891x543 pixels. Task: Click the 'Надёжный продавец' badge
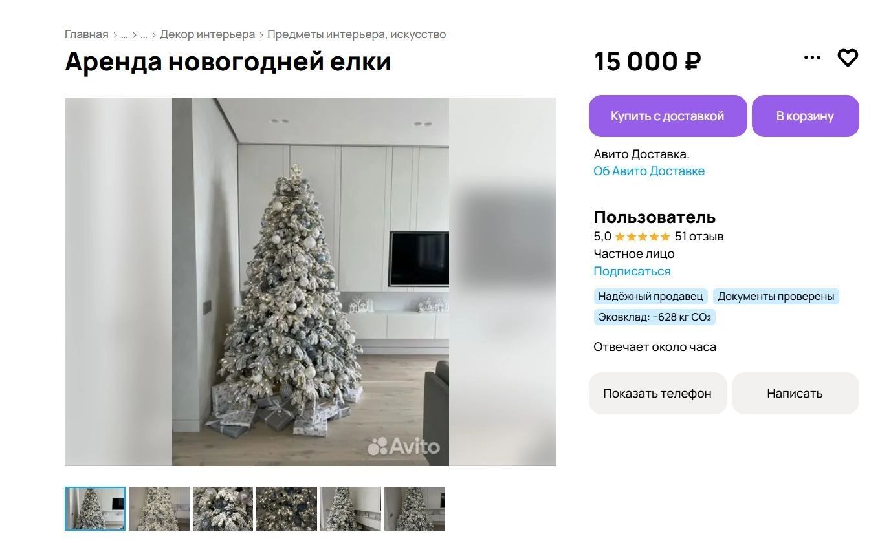650,297
